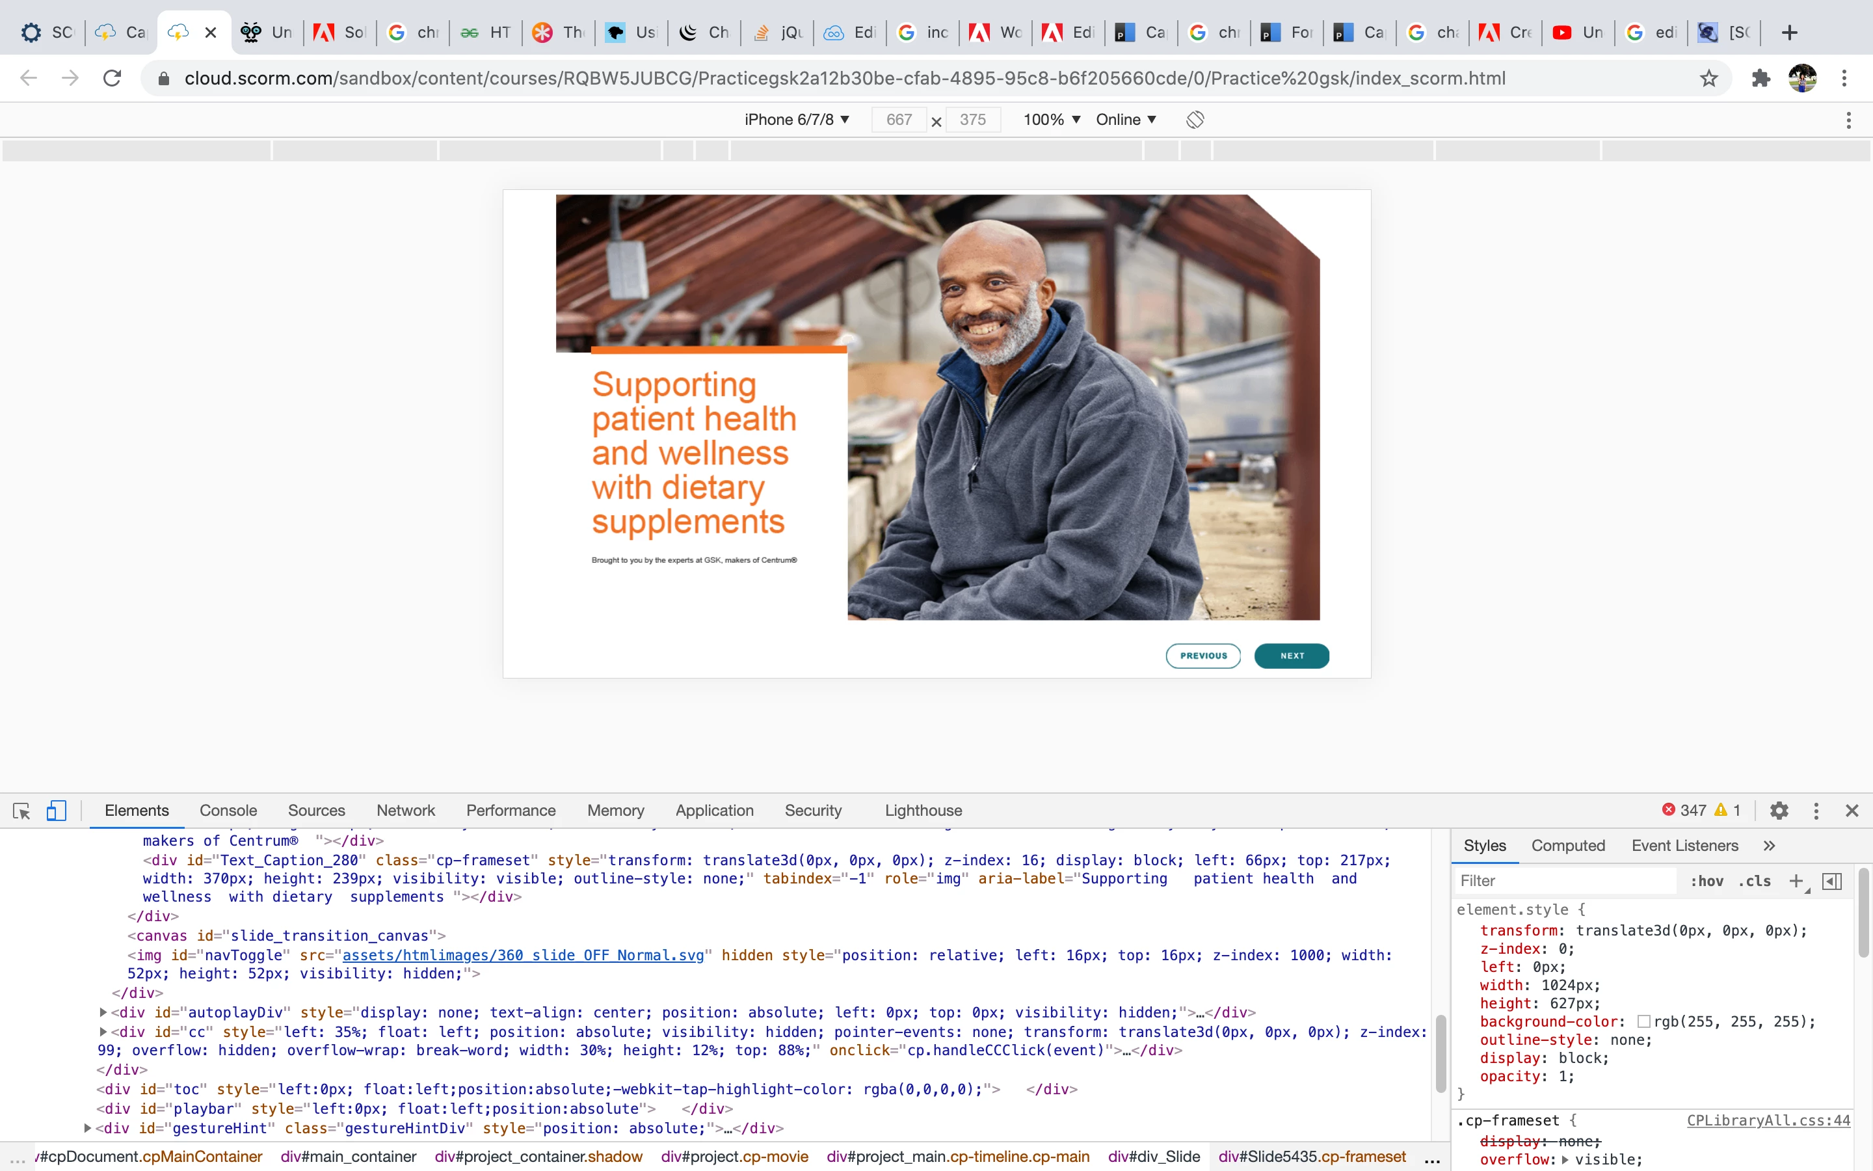Viewport: 1873px width, 1171px height.
Task: Toggle the device toolbar icon
Action: pos(56,811)
